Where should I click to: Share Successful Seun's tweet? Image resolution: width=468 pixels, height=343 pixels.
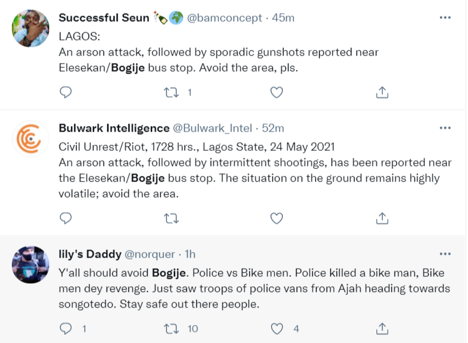click(x=383, y=92)
